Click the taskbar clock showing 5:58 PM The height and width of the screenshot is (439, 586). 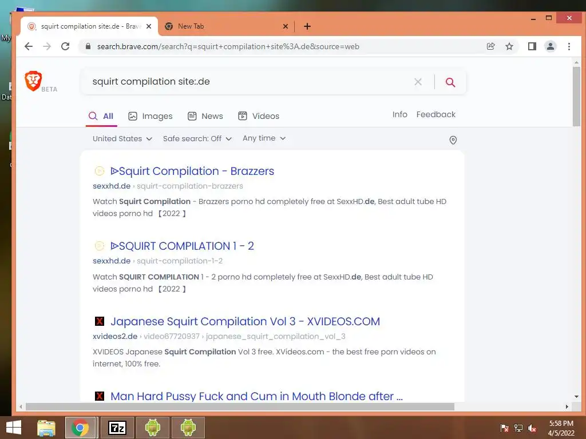561,428
